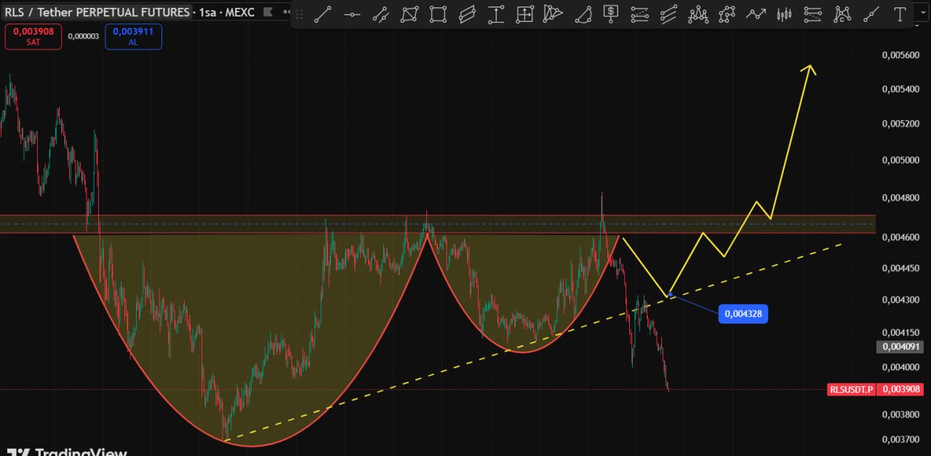Click the blue AL buy button
The height and width of the screenshot is (456, 931).
click(x=133, y=36)
